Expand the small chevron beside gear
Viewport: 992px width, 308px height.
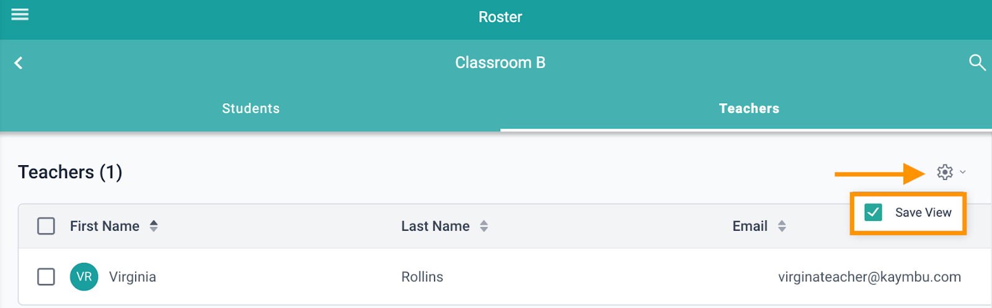pyautogui.click(x=963, y=172)
